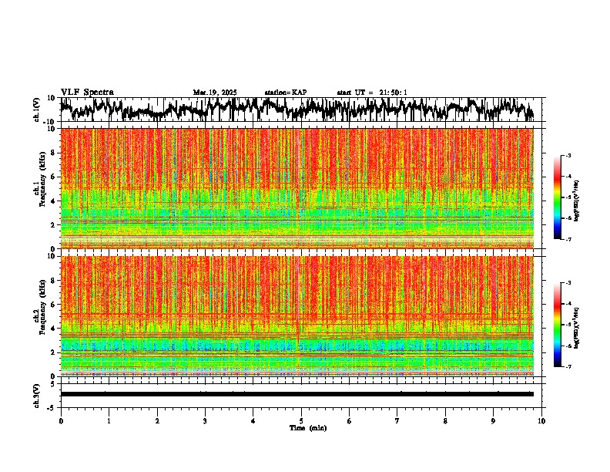Click time axis tick label "10"
The image size is (610, 472).
(541, 421)
